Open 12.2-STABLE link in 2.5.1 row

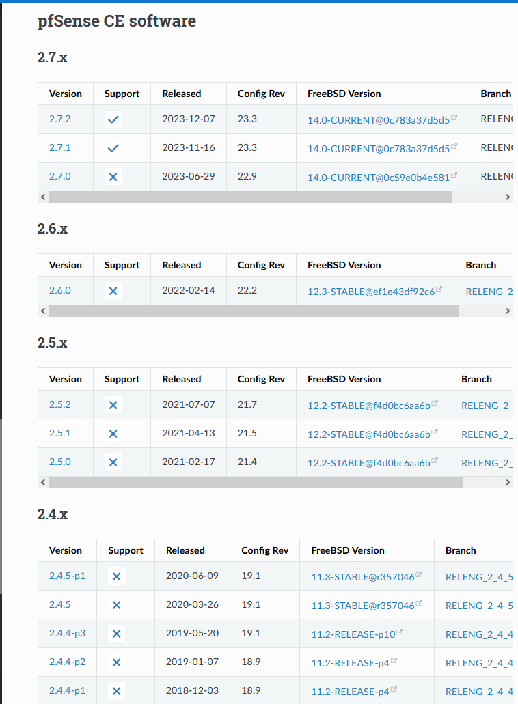point(372,434)
